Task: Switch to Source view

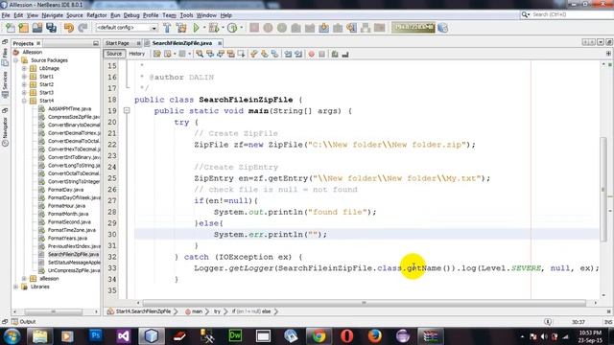Action: [x=114, y=54]
